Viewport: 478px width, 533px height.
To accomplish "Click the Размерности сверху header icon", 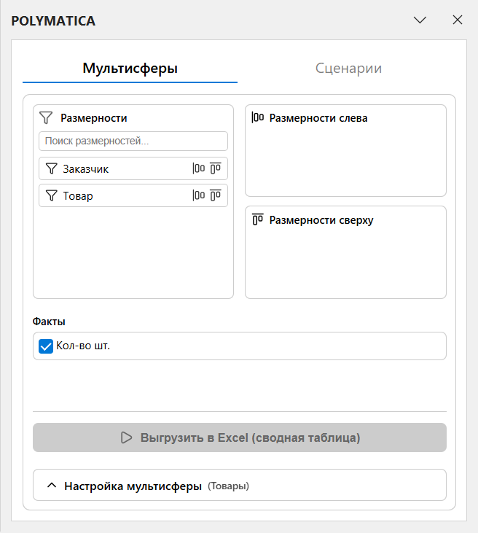I will pyautogui.click(x=258, y=219).
